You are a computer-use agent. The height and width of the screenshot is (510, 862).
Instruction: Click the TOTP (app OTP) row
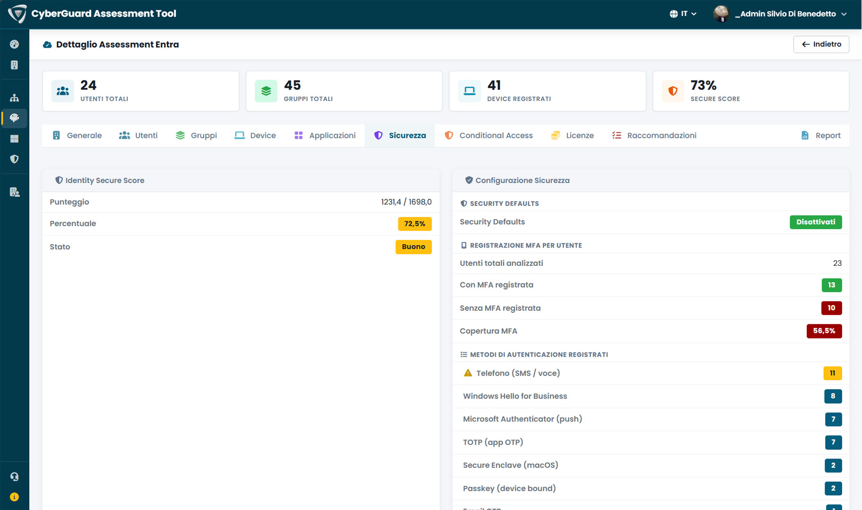[x=651, y=442]
